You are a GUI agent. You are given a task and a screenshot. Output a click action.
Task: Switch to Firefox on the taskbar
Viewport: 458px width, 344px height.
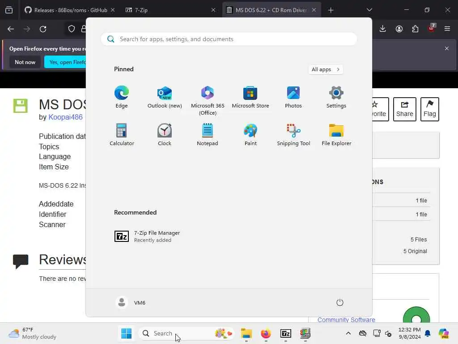pos(266,333)
